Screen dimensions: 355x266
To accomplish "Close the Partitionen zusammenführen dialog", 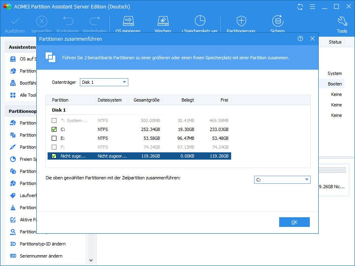I will tap(312, 39).
